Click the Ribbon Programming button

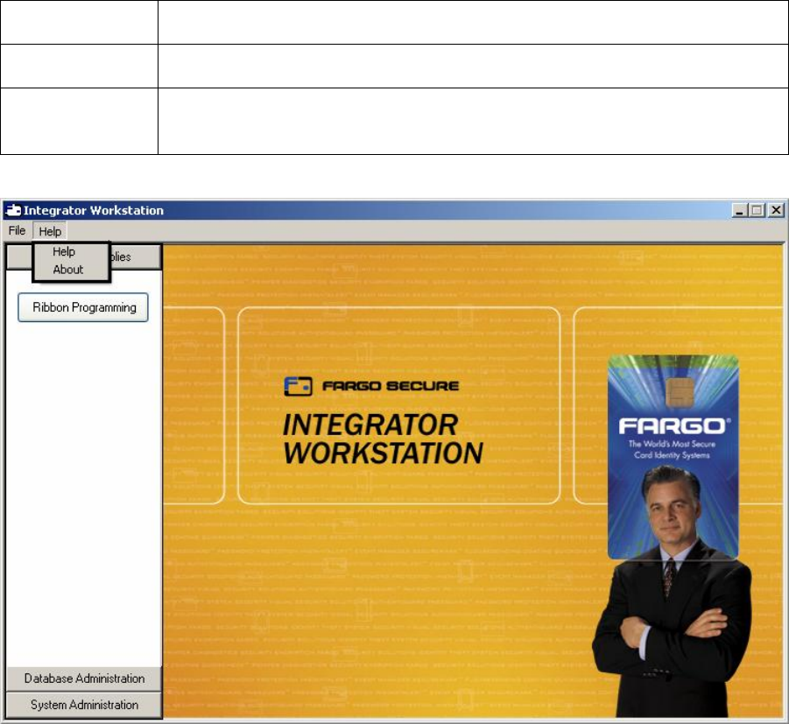83,307
